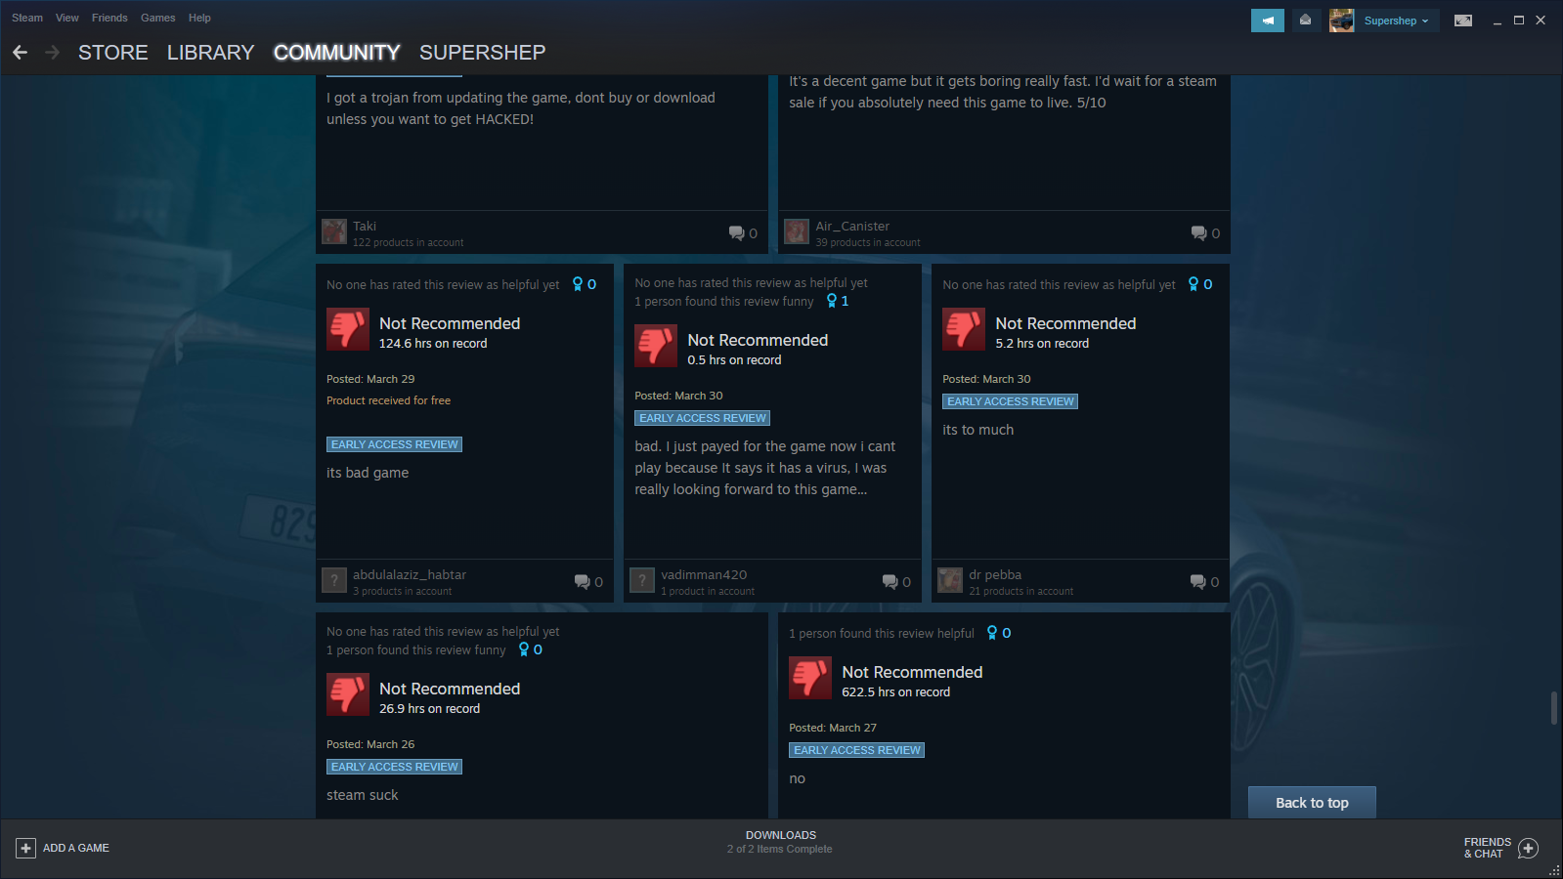This screenshot has width=1563, height=879.
Task: Click Early Access Review tag on 0.5 hrs review
Action: 703,418
